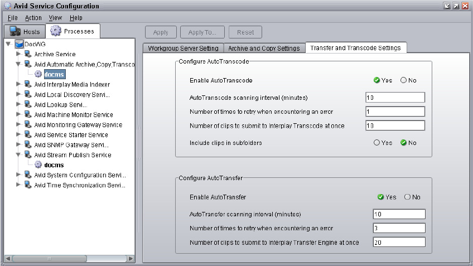Viewport: 473px width, 266px height.
Task: Collapse Avid Stream Publish Service node
Action: (18, 154)
